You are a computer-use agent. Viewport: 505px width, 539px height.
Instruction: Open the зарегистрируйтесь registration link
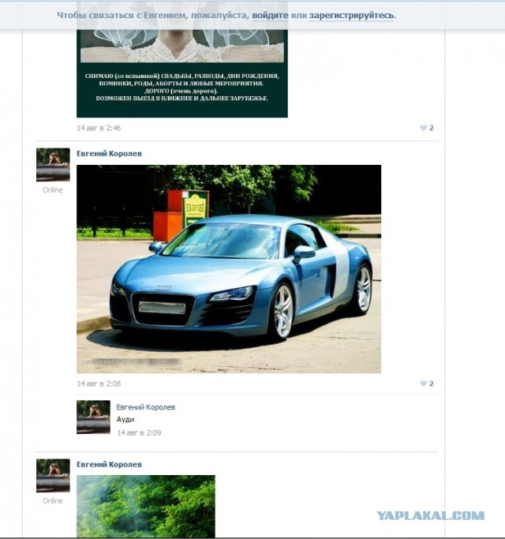pyautogui.click(x=351, y=16)
